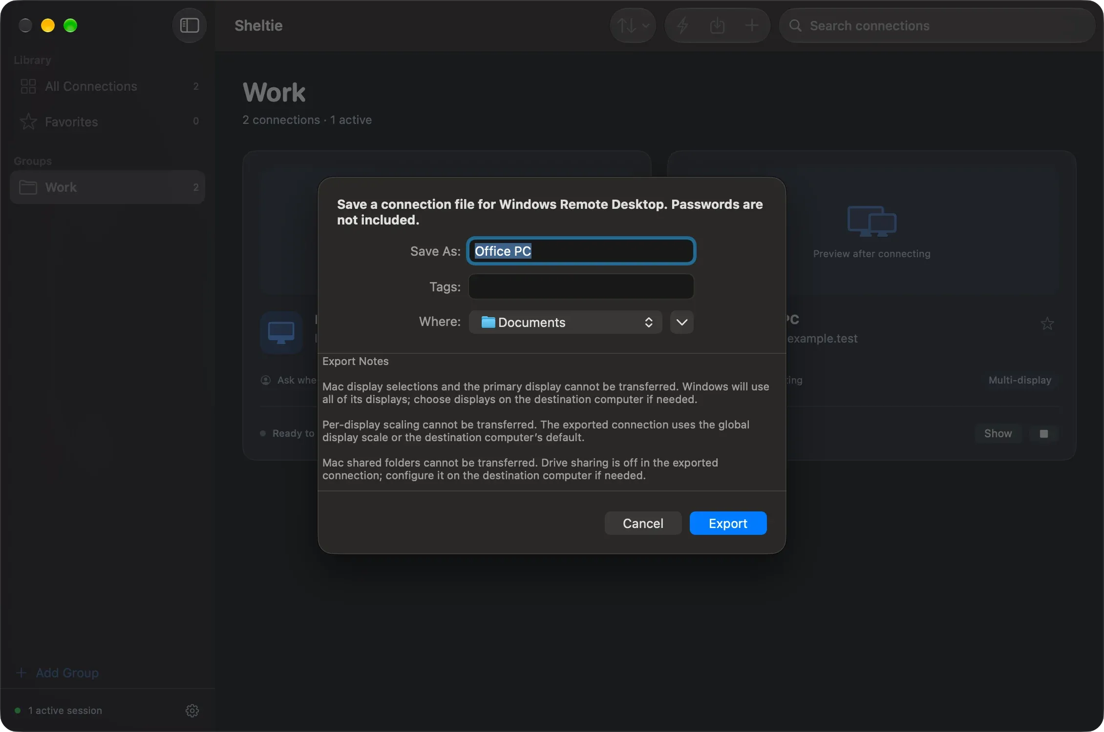
Task: Select the Work group folder
Action: click(107, 187)
